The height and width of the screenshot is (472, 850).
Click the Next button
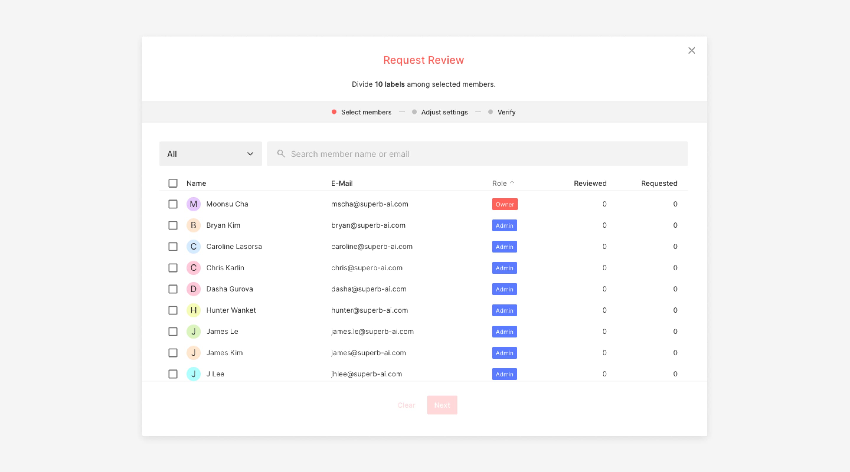click(442, 405)
